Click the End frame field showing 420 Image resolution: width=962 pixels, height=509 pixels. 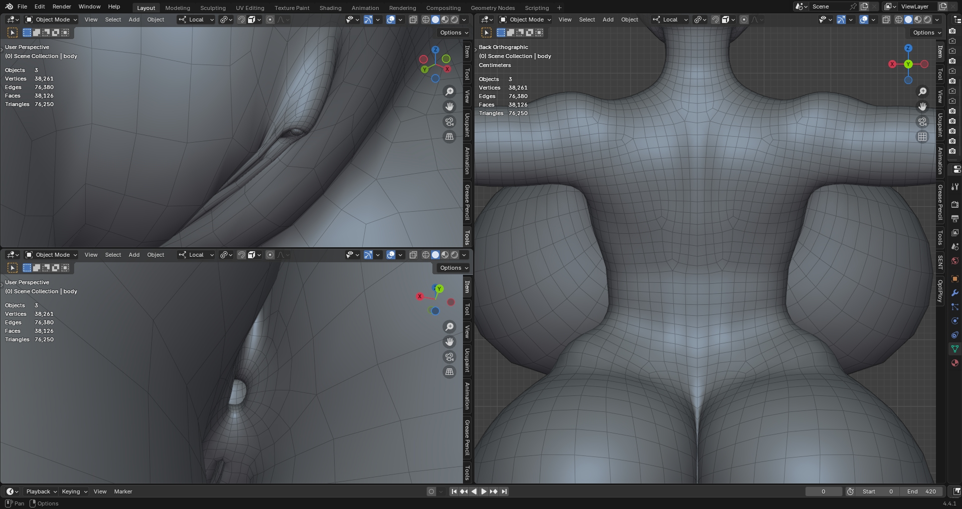coord(922,491)
